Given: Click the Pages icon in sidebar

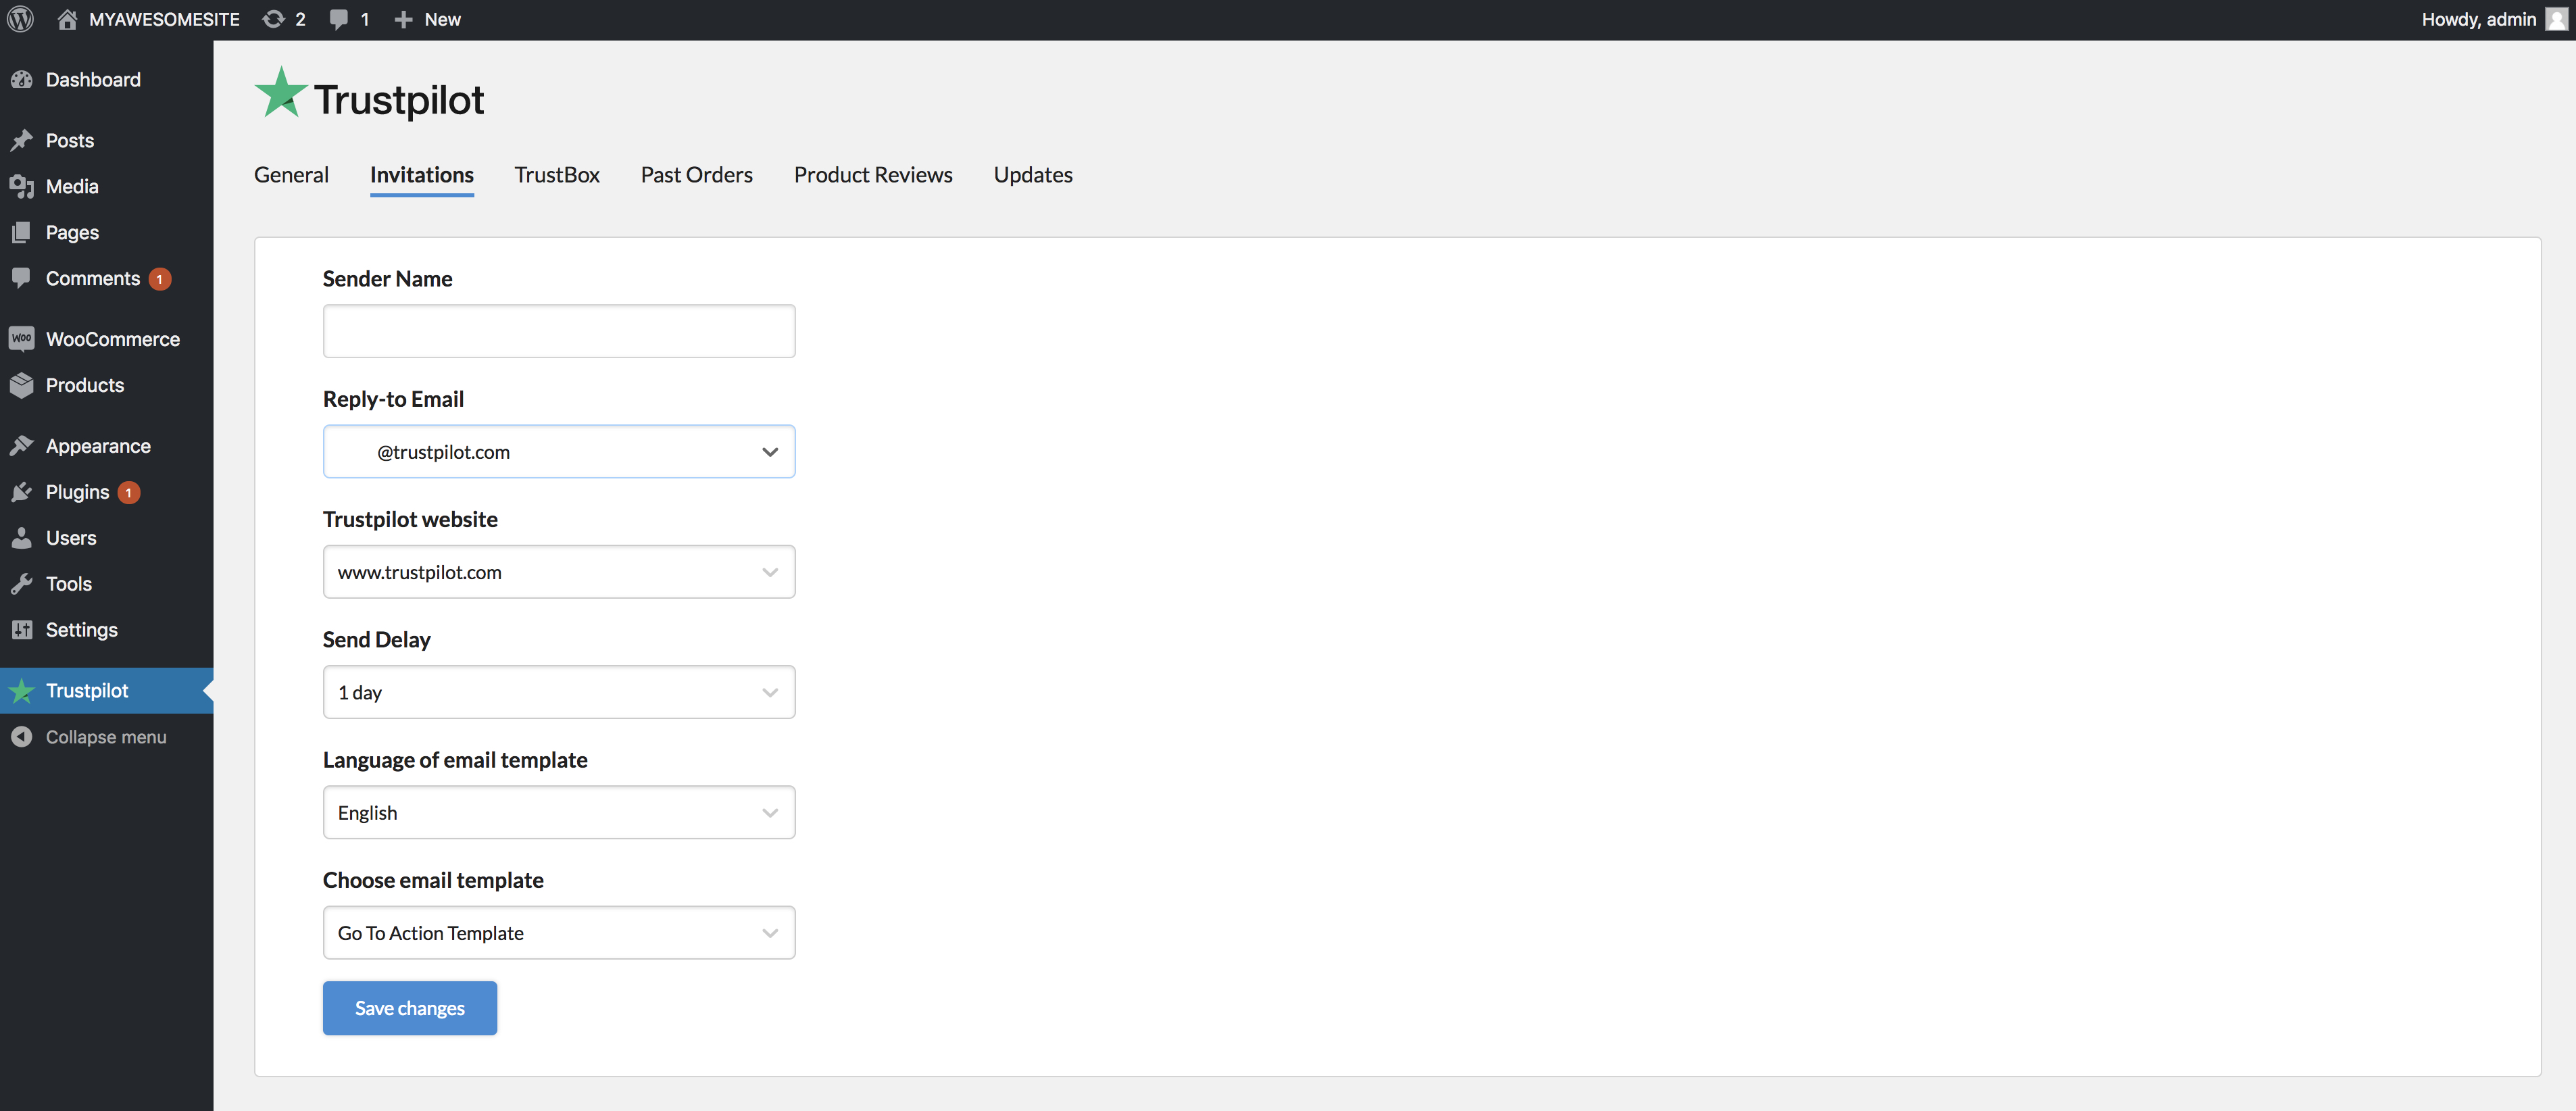Looking at the screenshot, I should click(21, 233).
